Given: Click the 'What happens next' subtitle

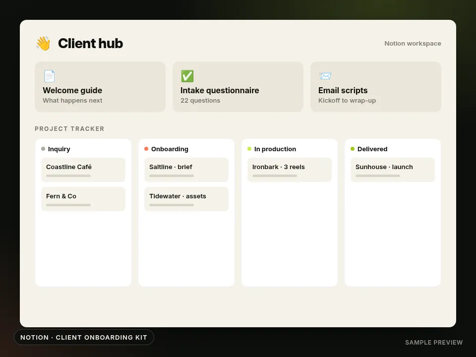Looking at the screenshot, I should (x=72, y=101).
